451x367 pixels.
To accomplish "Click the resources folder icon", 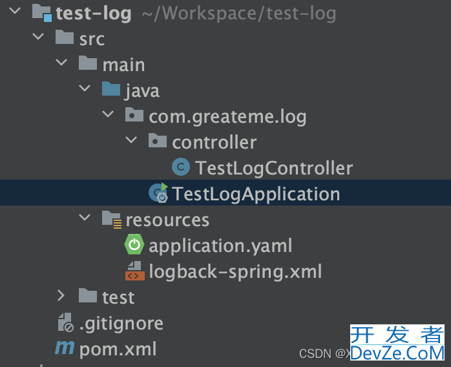I will (x=112, y=220).
